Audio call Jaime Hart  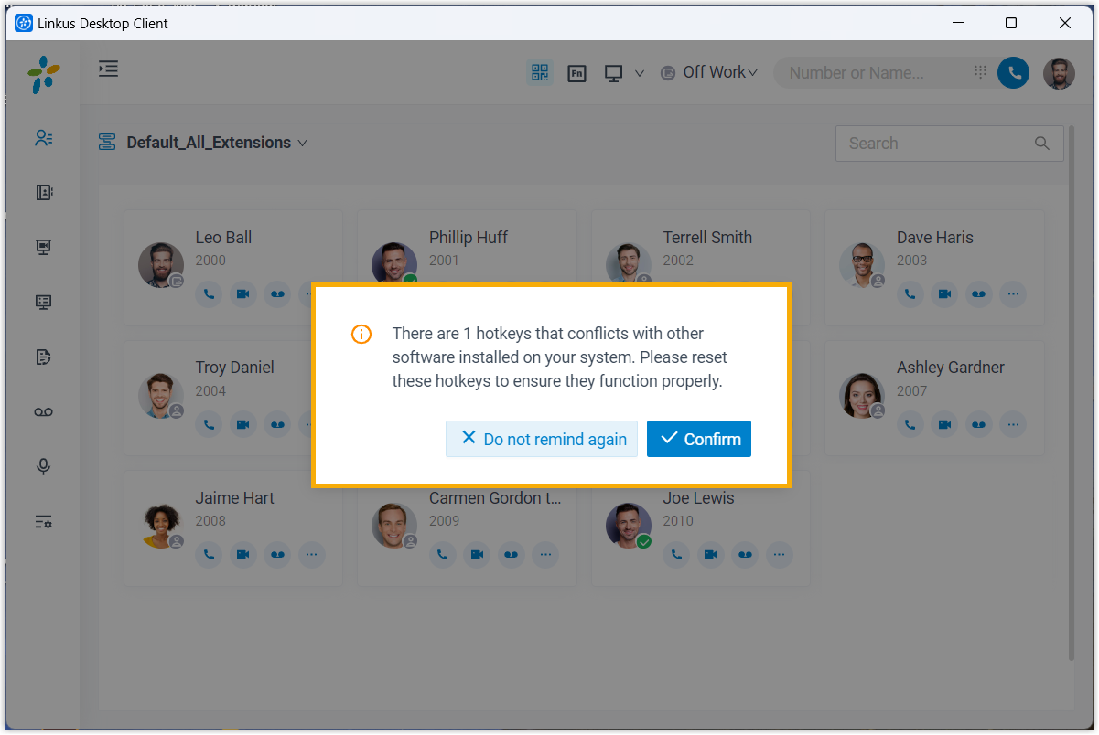209,555
